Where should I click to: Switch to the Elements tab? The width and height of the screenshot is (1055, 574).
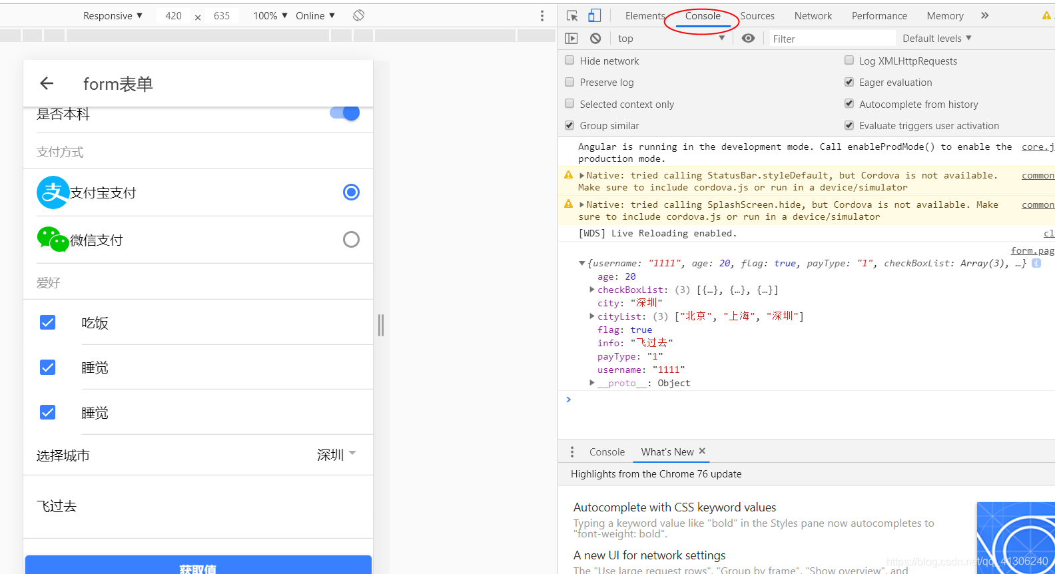645,15
